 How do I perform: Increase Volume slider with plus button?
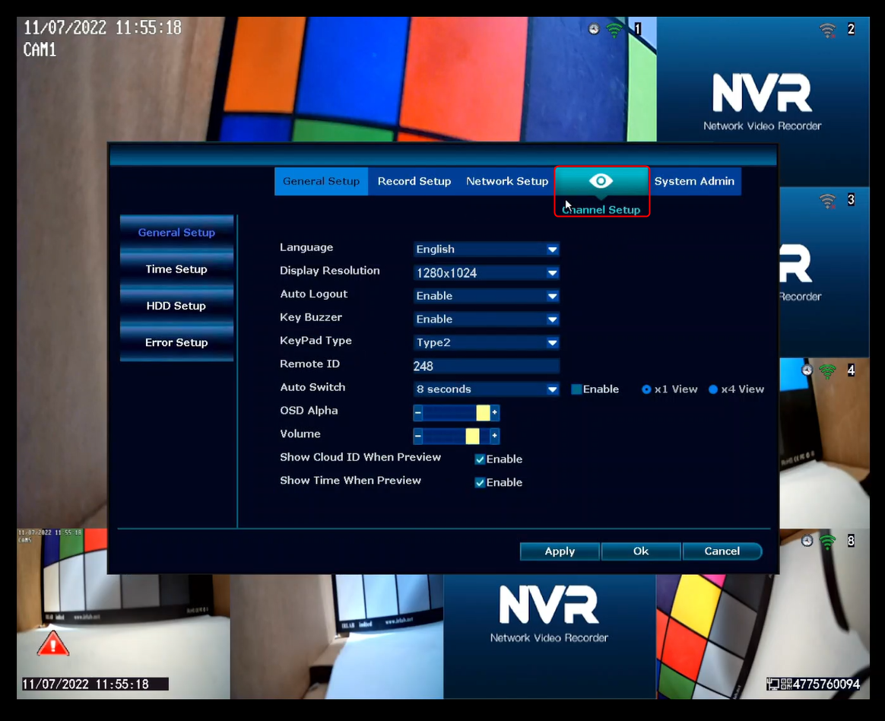point(494,435)
